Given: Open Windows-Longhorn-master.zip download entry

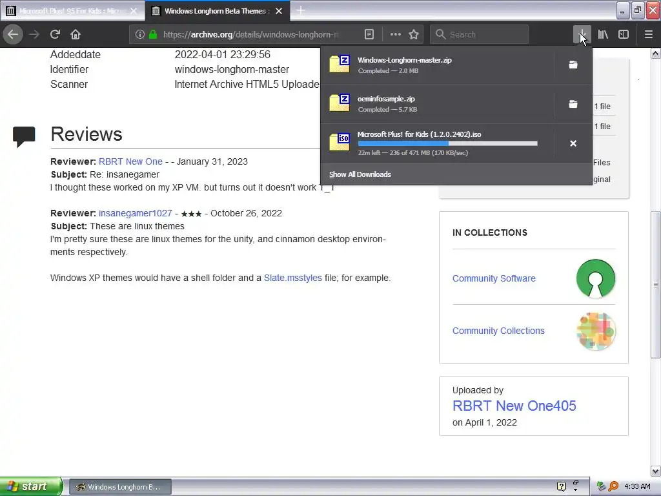Looking at the screenshot, I should click(437, 65).
